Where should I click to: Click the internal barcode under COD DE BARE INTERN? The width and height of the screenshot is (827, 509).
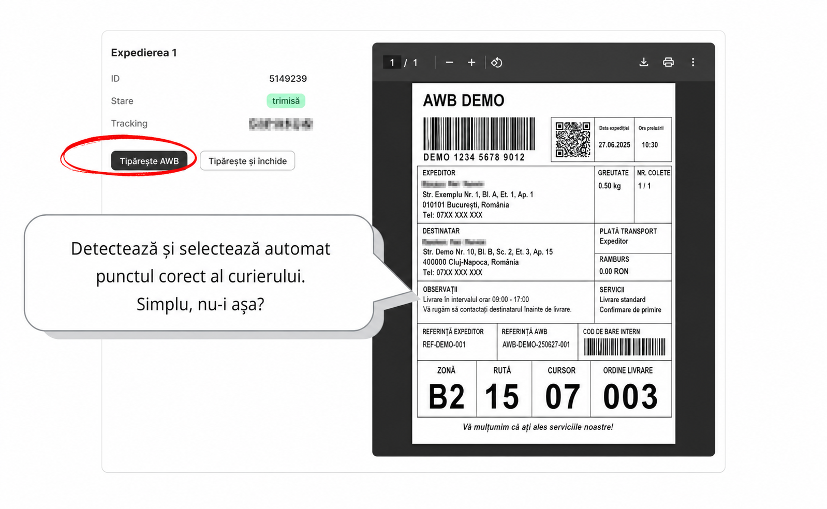[x=625, y=347]
